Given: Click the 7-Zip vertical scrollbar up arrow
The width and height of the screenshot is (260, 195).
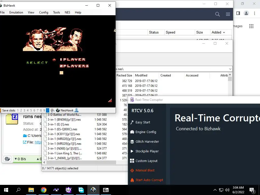Looking at the screenshot, I should coord(230,75).
